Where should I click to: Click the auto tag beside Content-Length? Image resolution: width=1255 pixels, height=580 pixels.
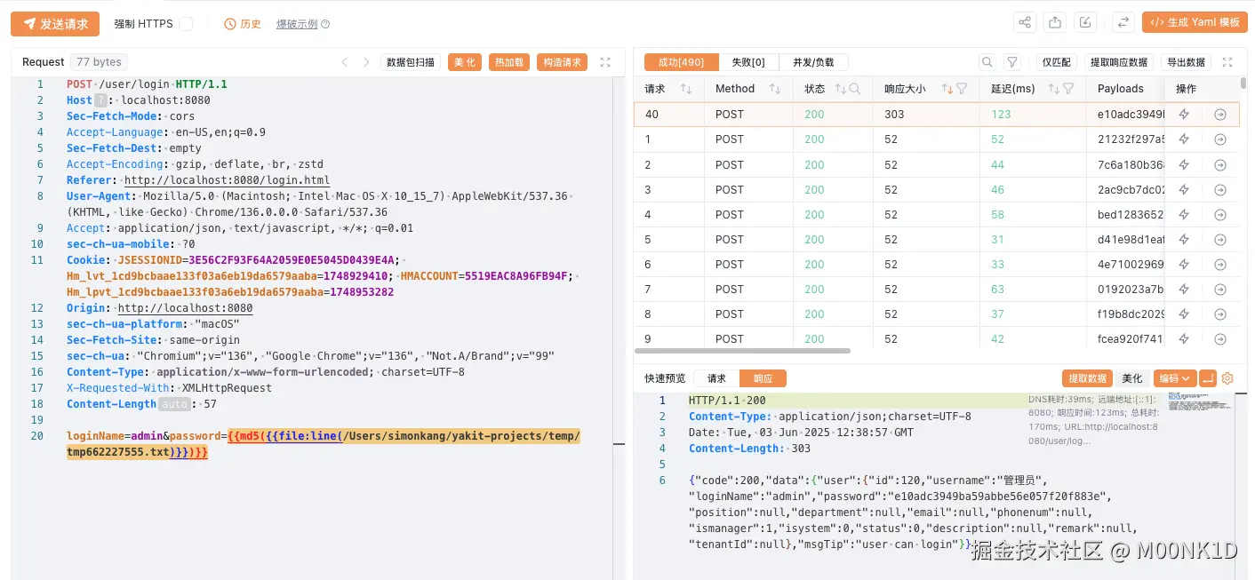[174, 404]
